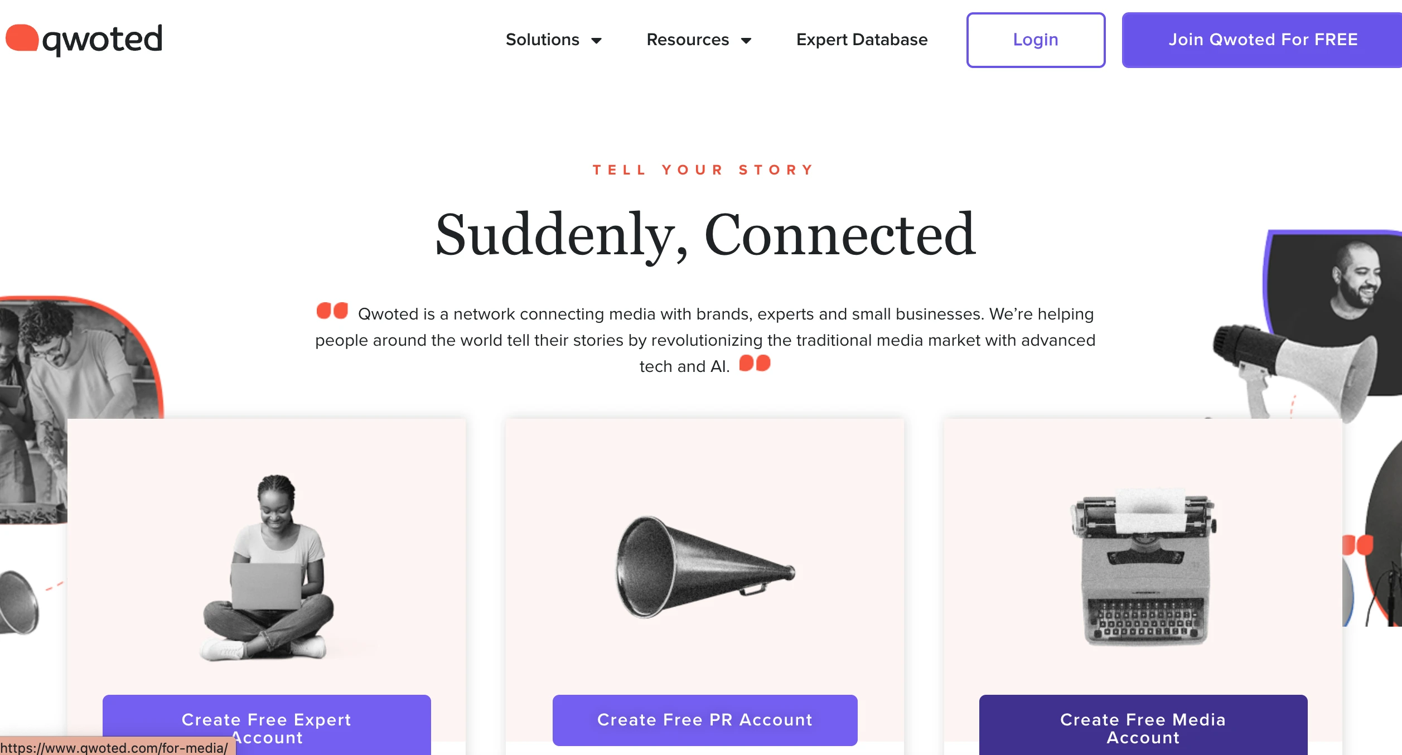Expand the Resources dropdown arrow
The image size is (1402, 755).
746,40
